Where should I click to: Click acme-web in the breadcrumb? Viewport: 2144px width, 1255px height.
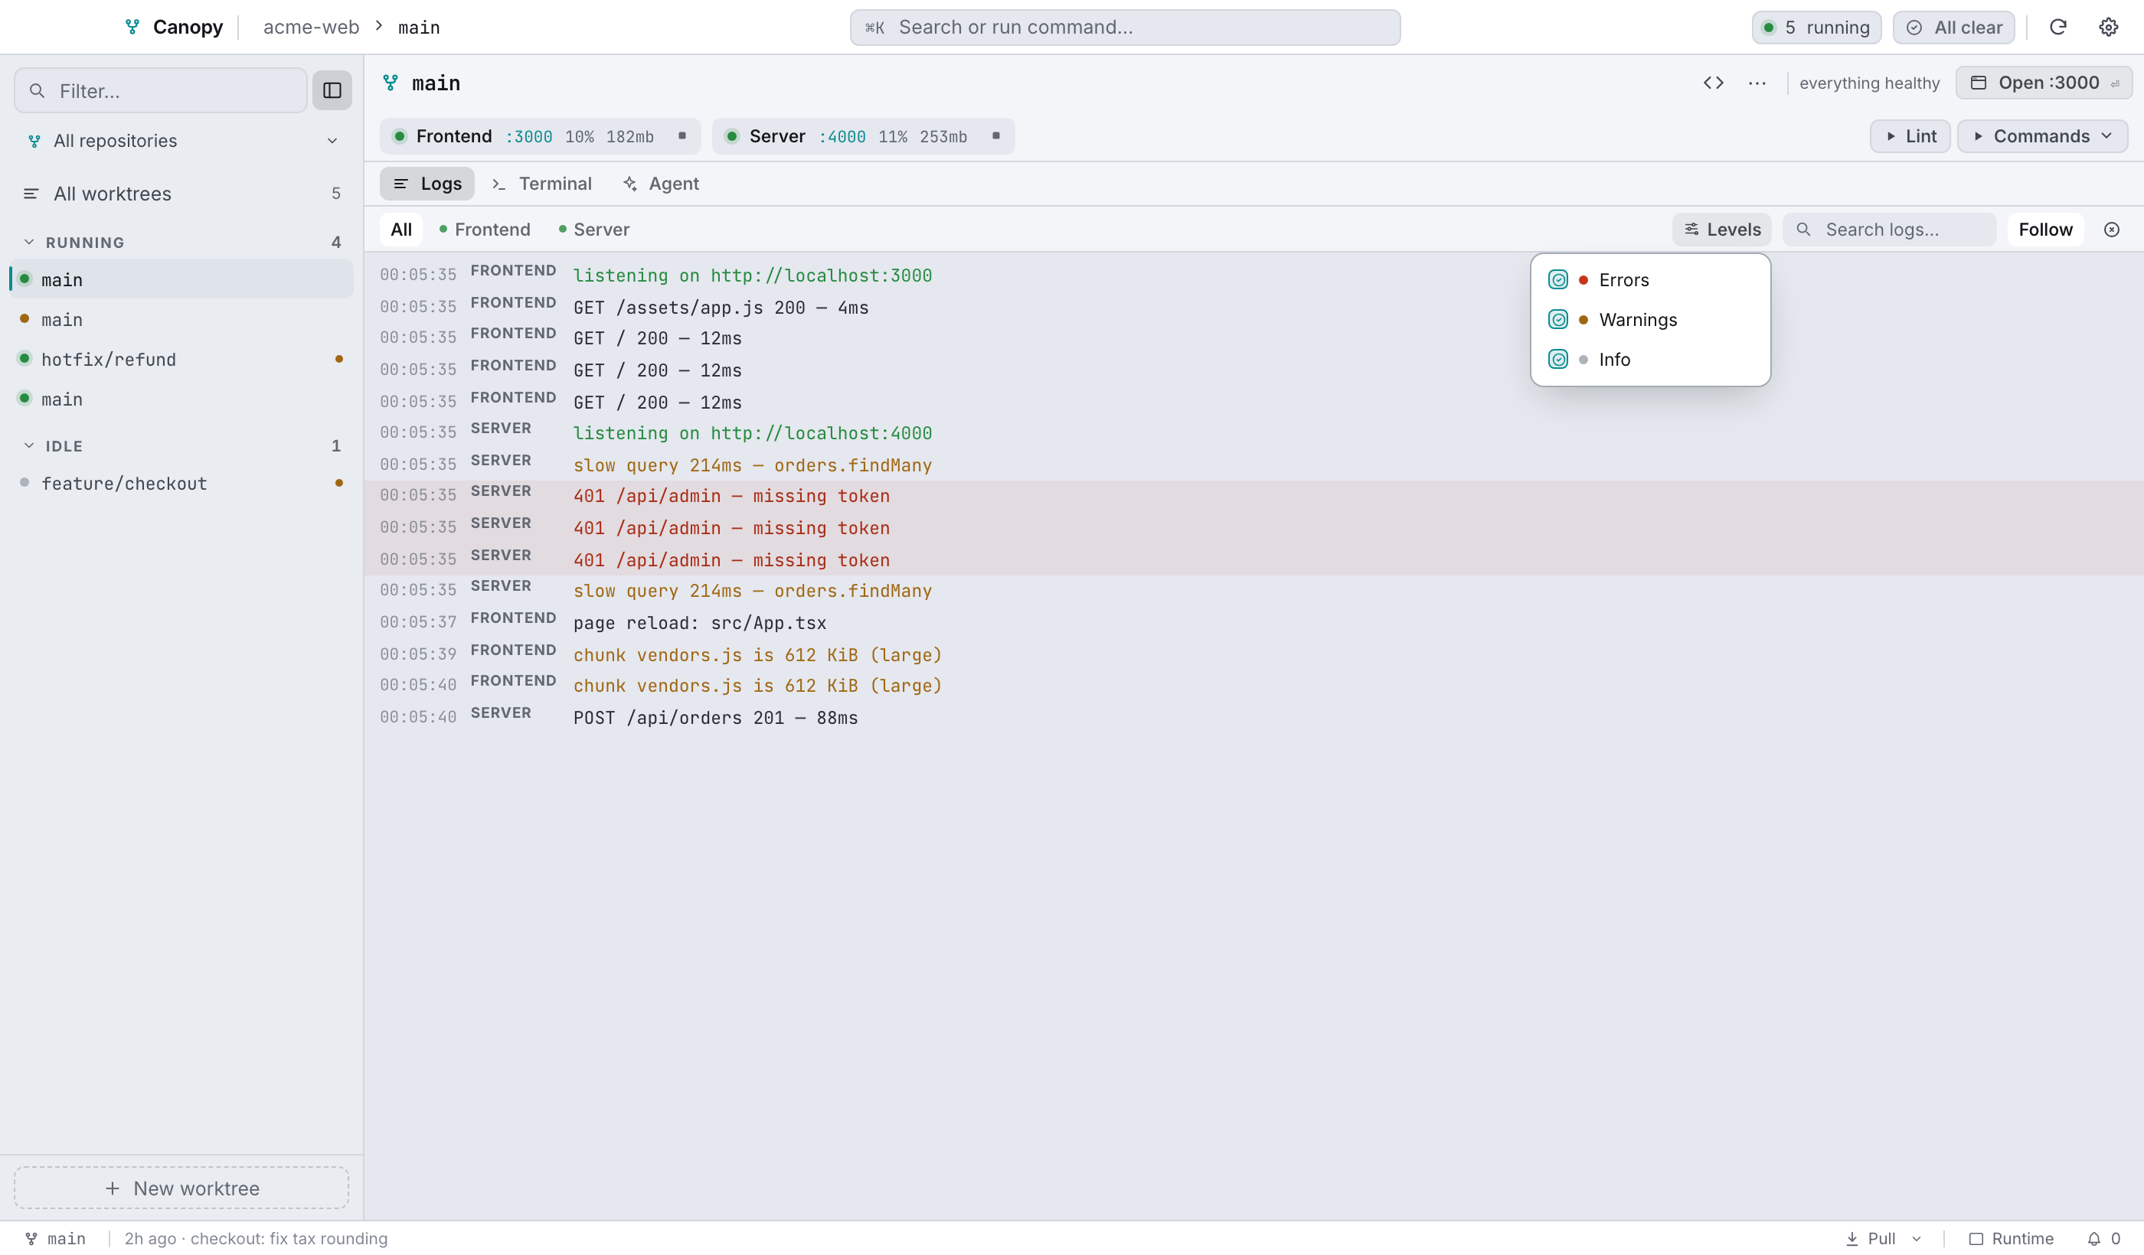[312, 28]
